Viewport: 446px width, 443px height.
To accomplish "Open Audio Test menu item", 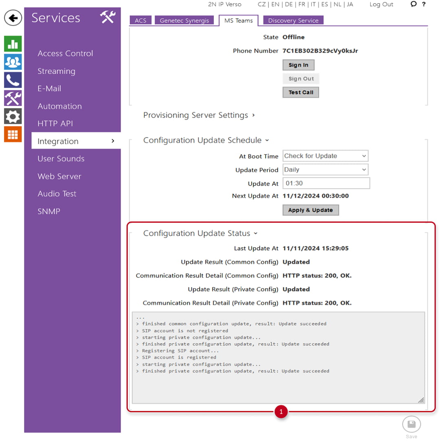I will tap(57, 194).
